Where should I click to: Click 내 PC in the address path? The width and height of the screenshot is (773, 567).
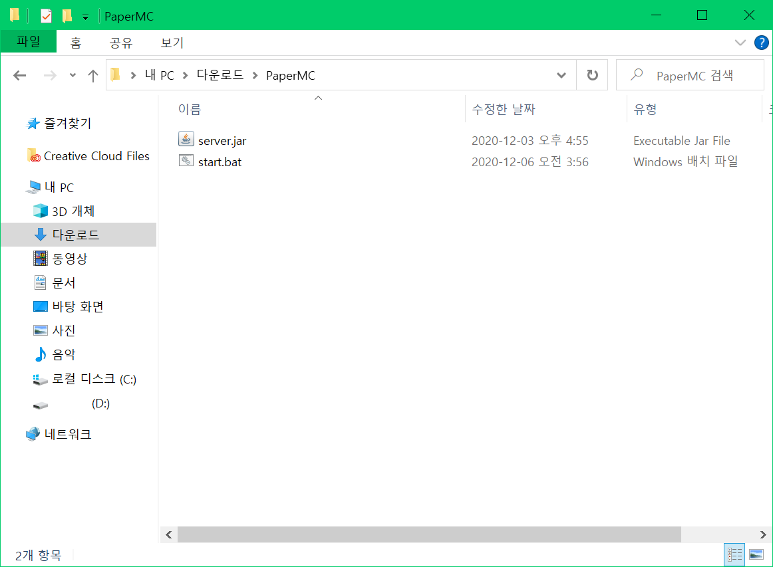(x=159, y=75)
